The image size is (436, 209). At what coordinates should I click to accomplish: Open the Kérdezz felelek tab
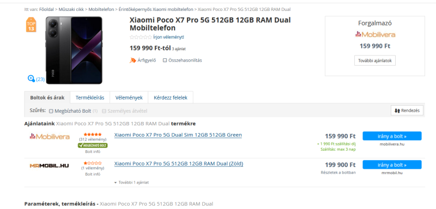tap(171, 98)
